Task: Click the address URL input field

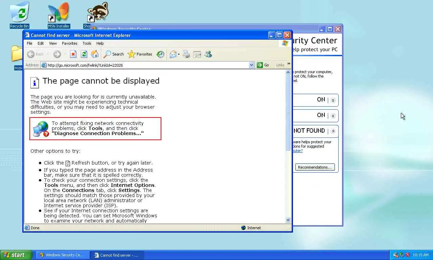Action: [148, 65]
